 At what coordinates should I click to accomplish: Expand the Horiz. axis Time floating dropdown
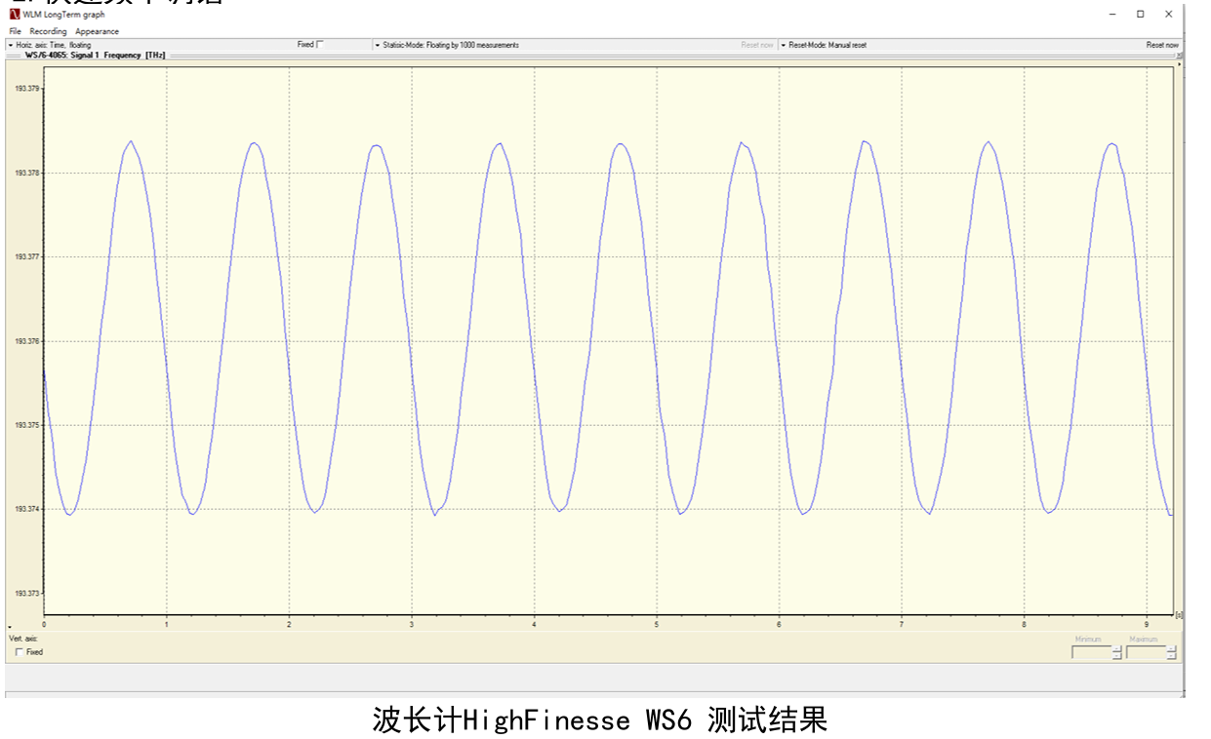52,45
